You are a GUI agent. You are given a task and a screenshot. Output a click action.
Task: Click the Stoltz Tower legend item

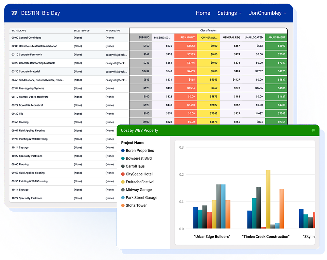[x=134, y=205]
